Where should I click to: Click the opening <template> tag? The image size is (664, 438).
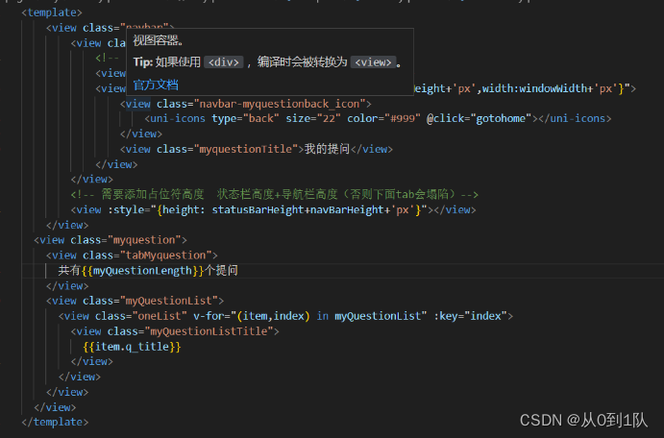[x=52, y=12]
